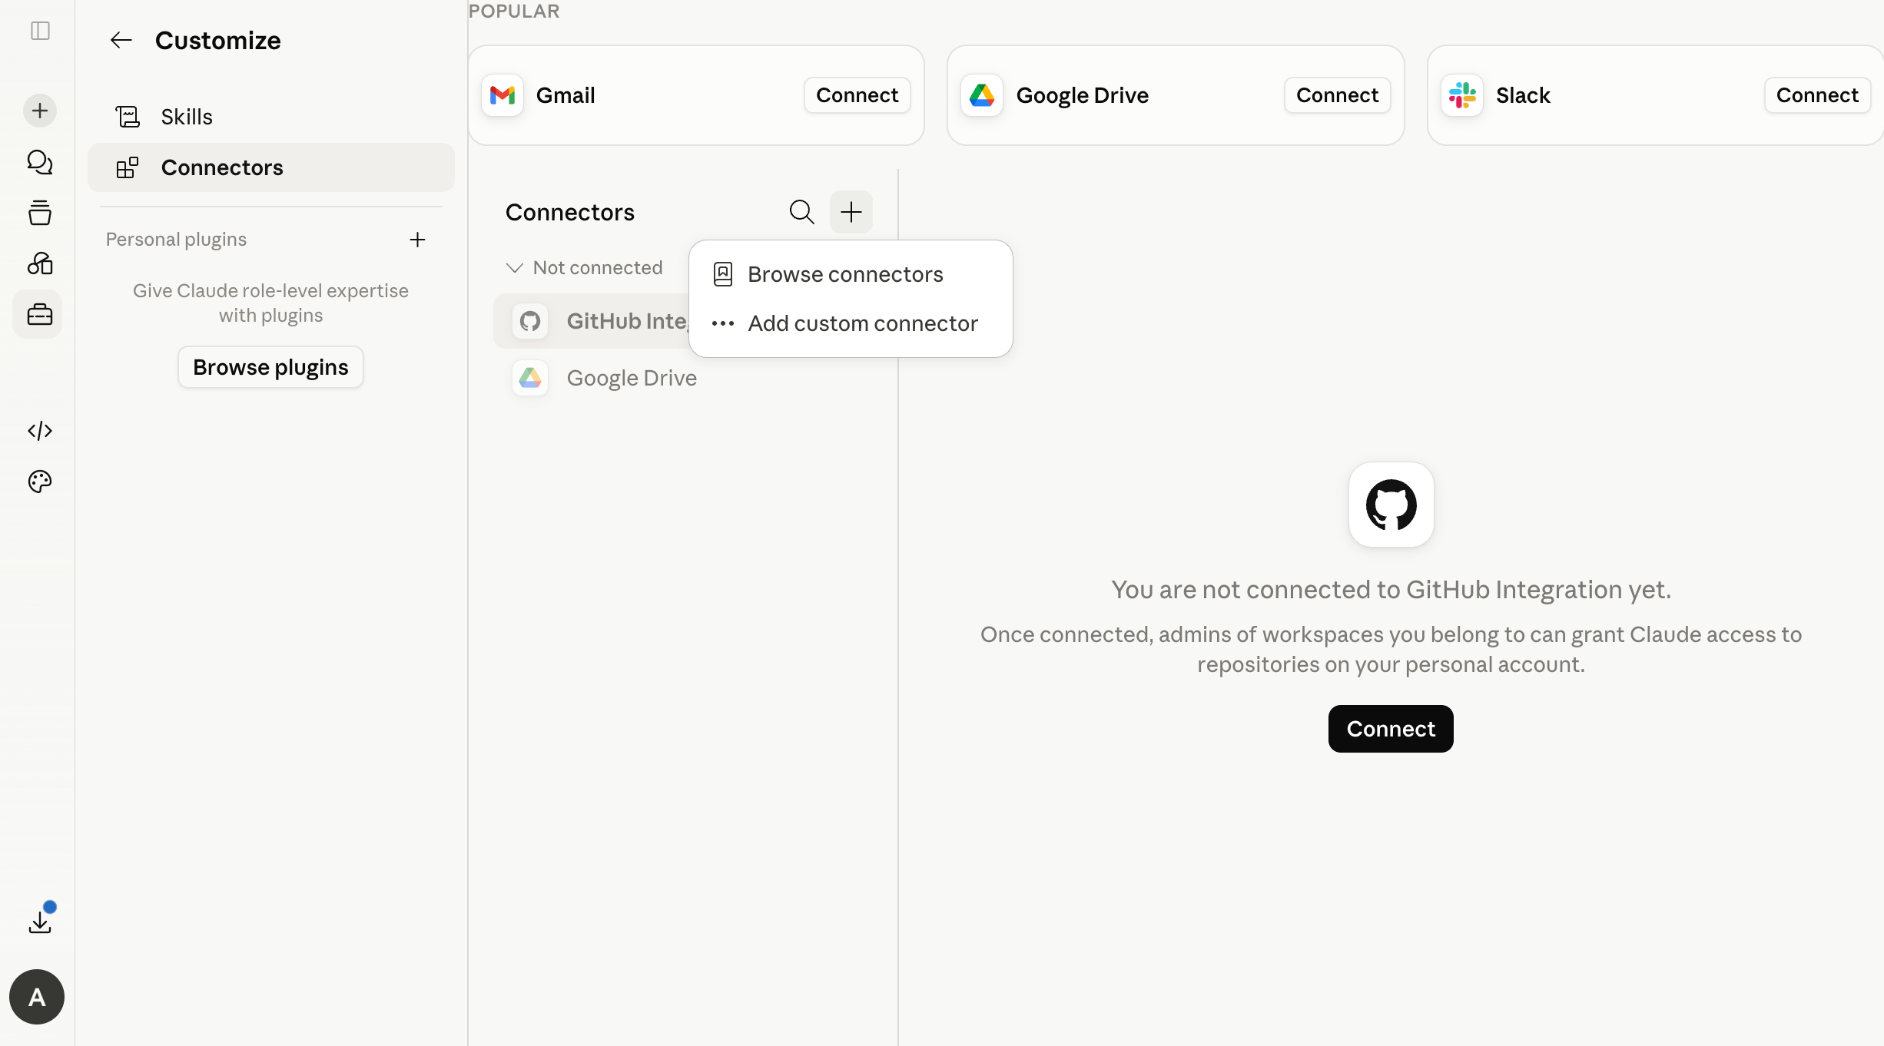This screenshot has width=1884, height=1046.
Task: Go back with Customize arrow
Action: [x=121, y=40]
